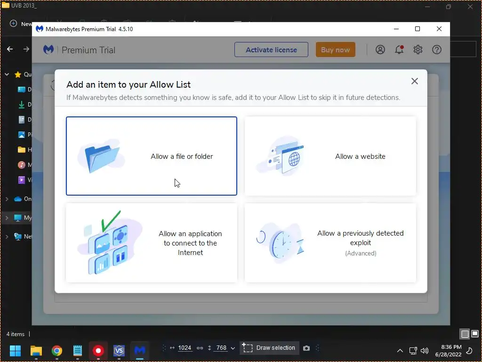Go back in File Explorer window
482x362 pixels.
point(10,49)
